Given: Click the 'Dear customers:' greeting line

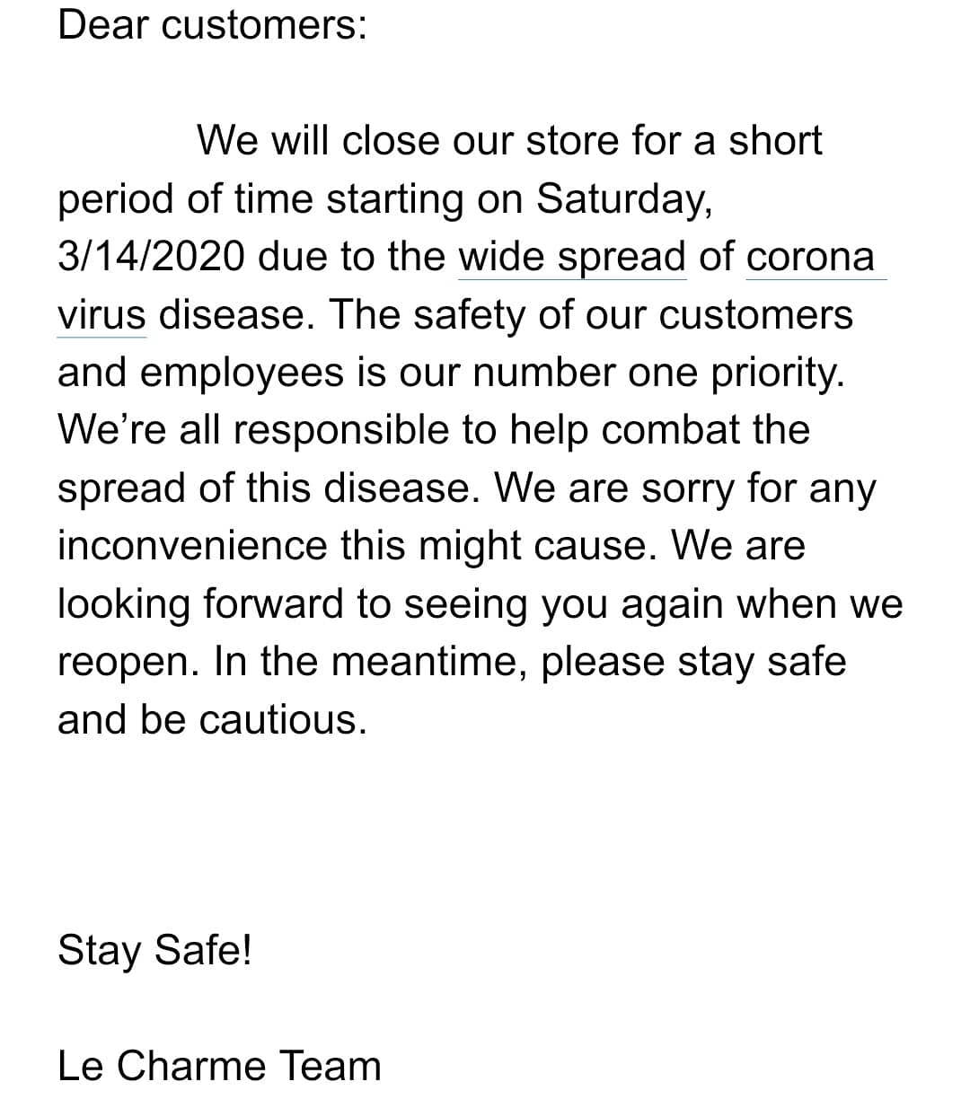Looking at the screenshot, I should point(212,25).
